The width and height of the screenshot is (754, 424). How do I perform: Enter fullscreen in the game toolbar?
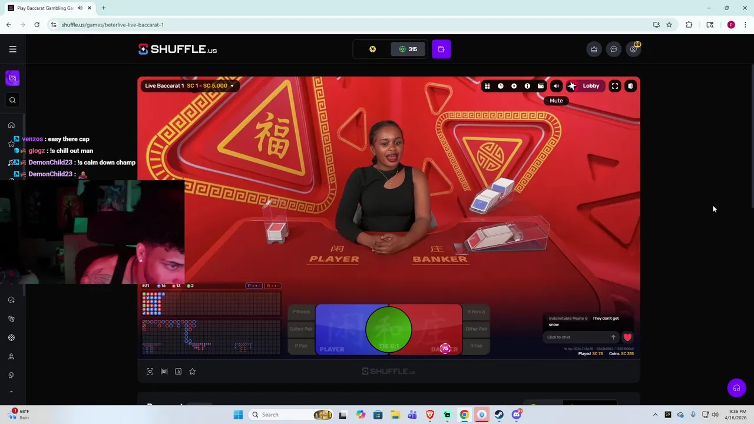(615, 86)
